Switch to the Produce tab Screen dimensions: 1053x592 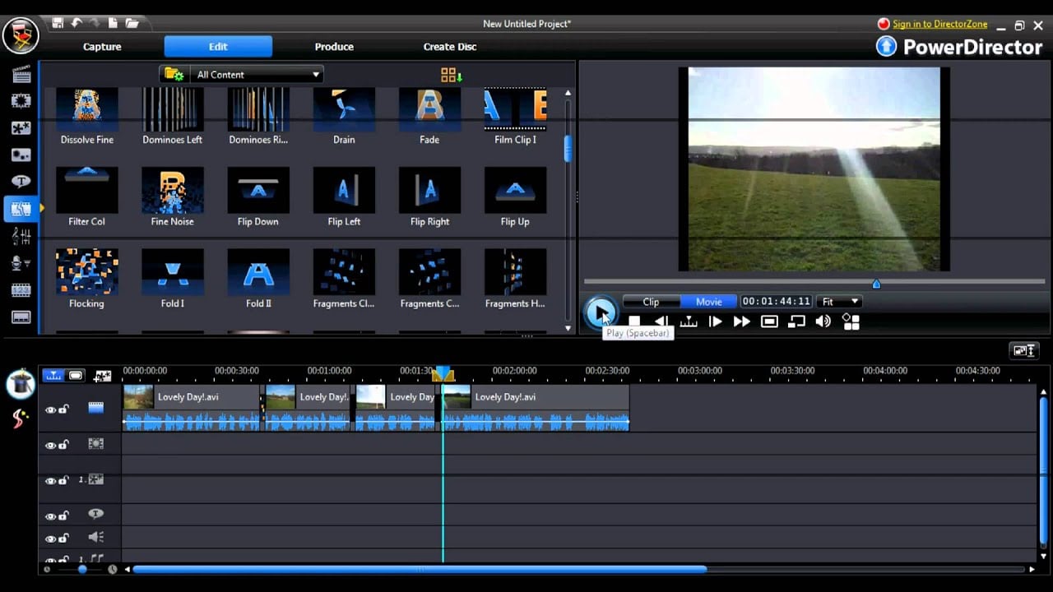coord(333,47)
